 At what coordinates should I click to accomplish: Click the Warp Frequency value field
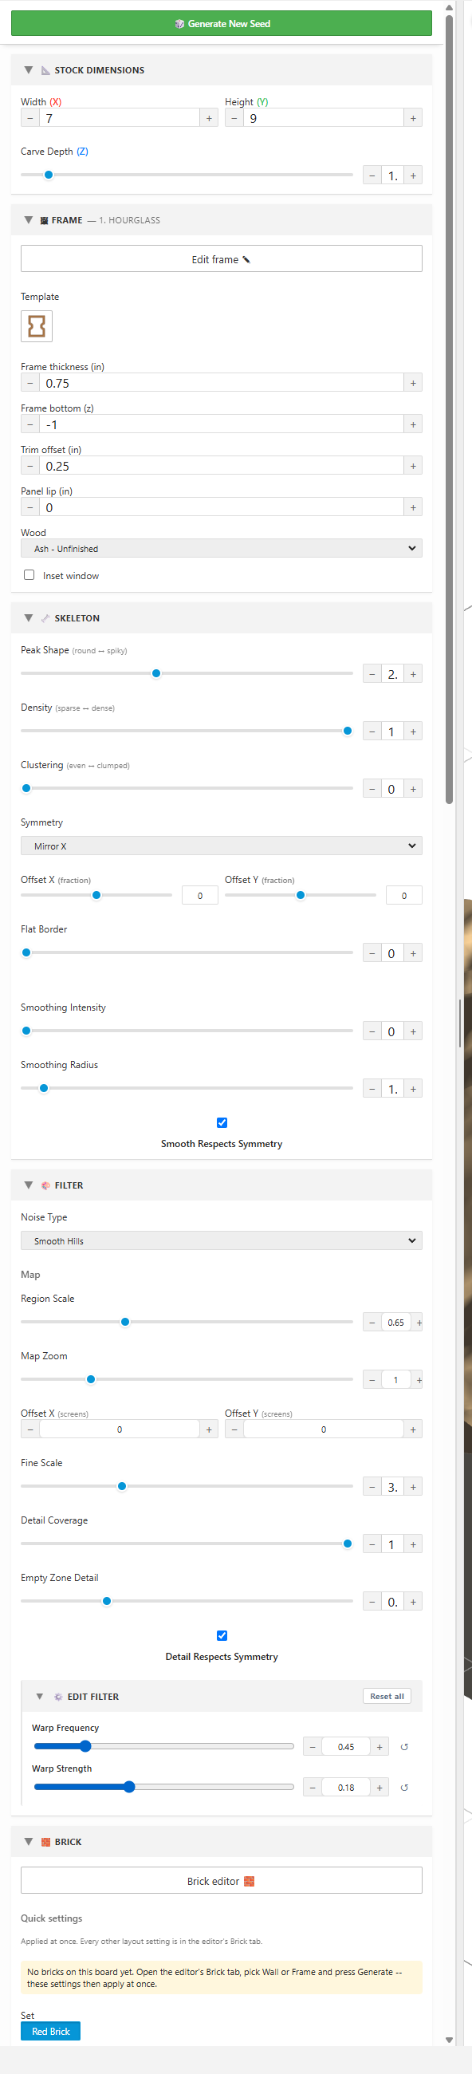coord(346,1747)
